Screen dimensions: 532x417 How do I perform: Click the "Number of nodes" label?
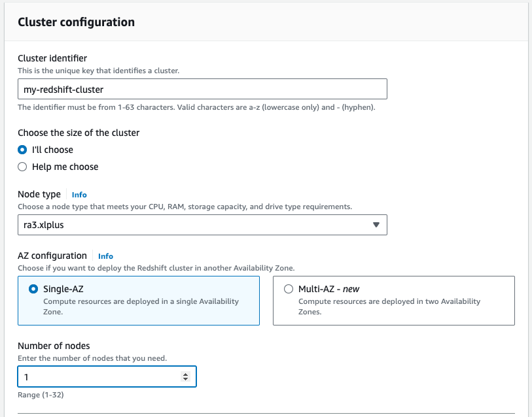pos(54,346)
